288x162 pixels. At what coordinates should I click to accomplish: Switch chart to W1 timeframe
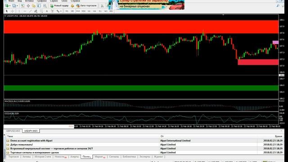pos(106,11)
